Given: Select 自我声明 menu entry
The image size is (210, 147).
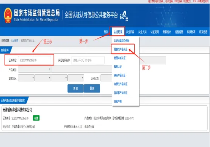Looking at the screenshot, I should [118, 101].
